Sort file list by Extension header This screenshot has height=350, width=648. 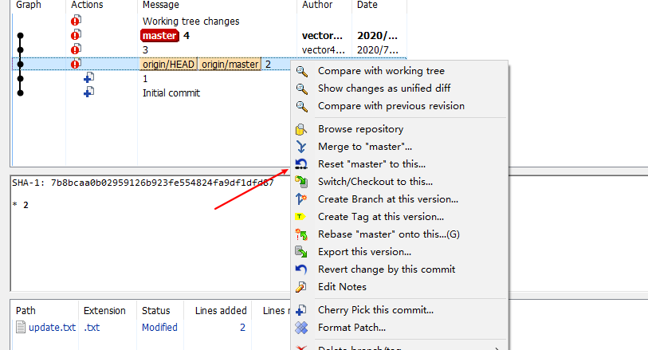(104, 311)
